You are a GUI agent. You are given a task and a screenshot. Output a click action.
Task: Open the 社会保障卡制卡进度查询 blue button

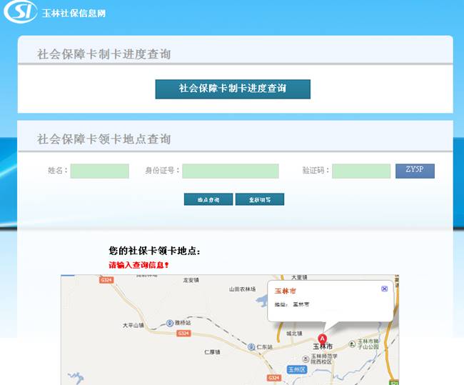[x=233, y=89]
